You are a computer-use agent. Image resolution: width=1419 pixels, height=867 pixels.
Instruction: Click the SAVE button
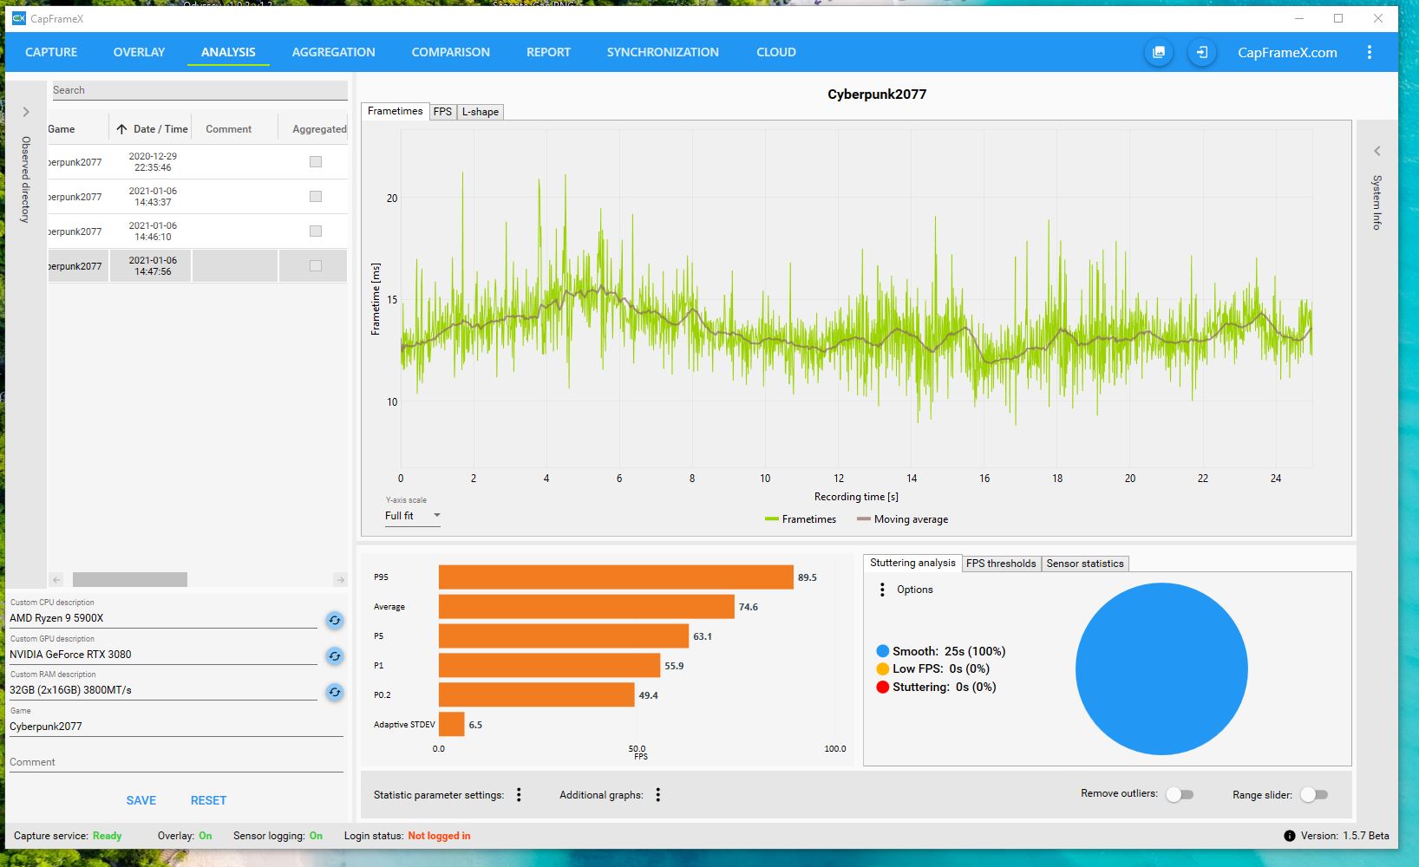tap(141, 800)
